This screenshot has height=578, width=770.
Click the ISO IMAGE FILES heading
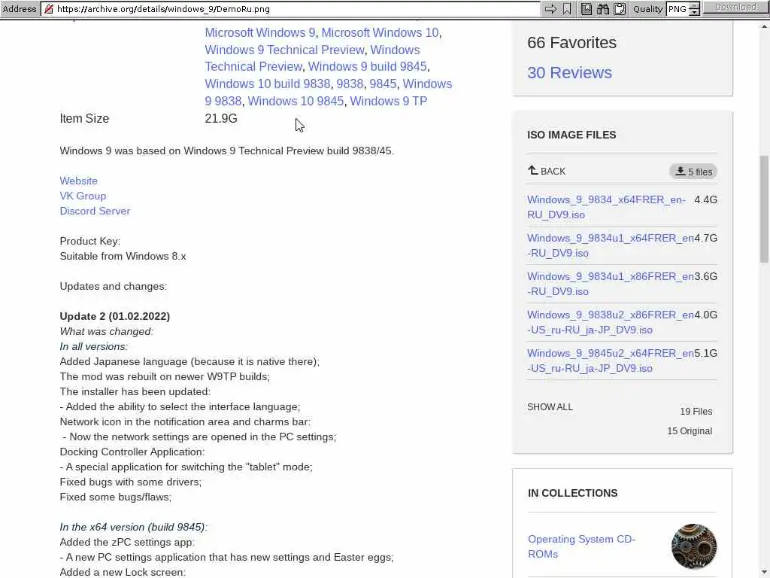point(571,135)
